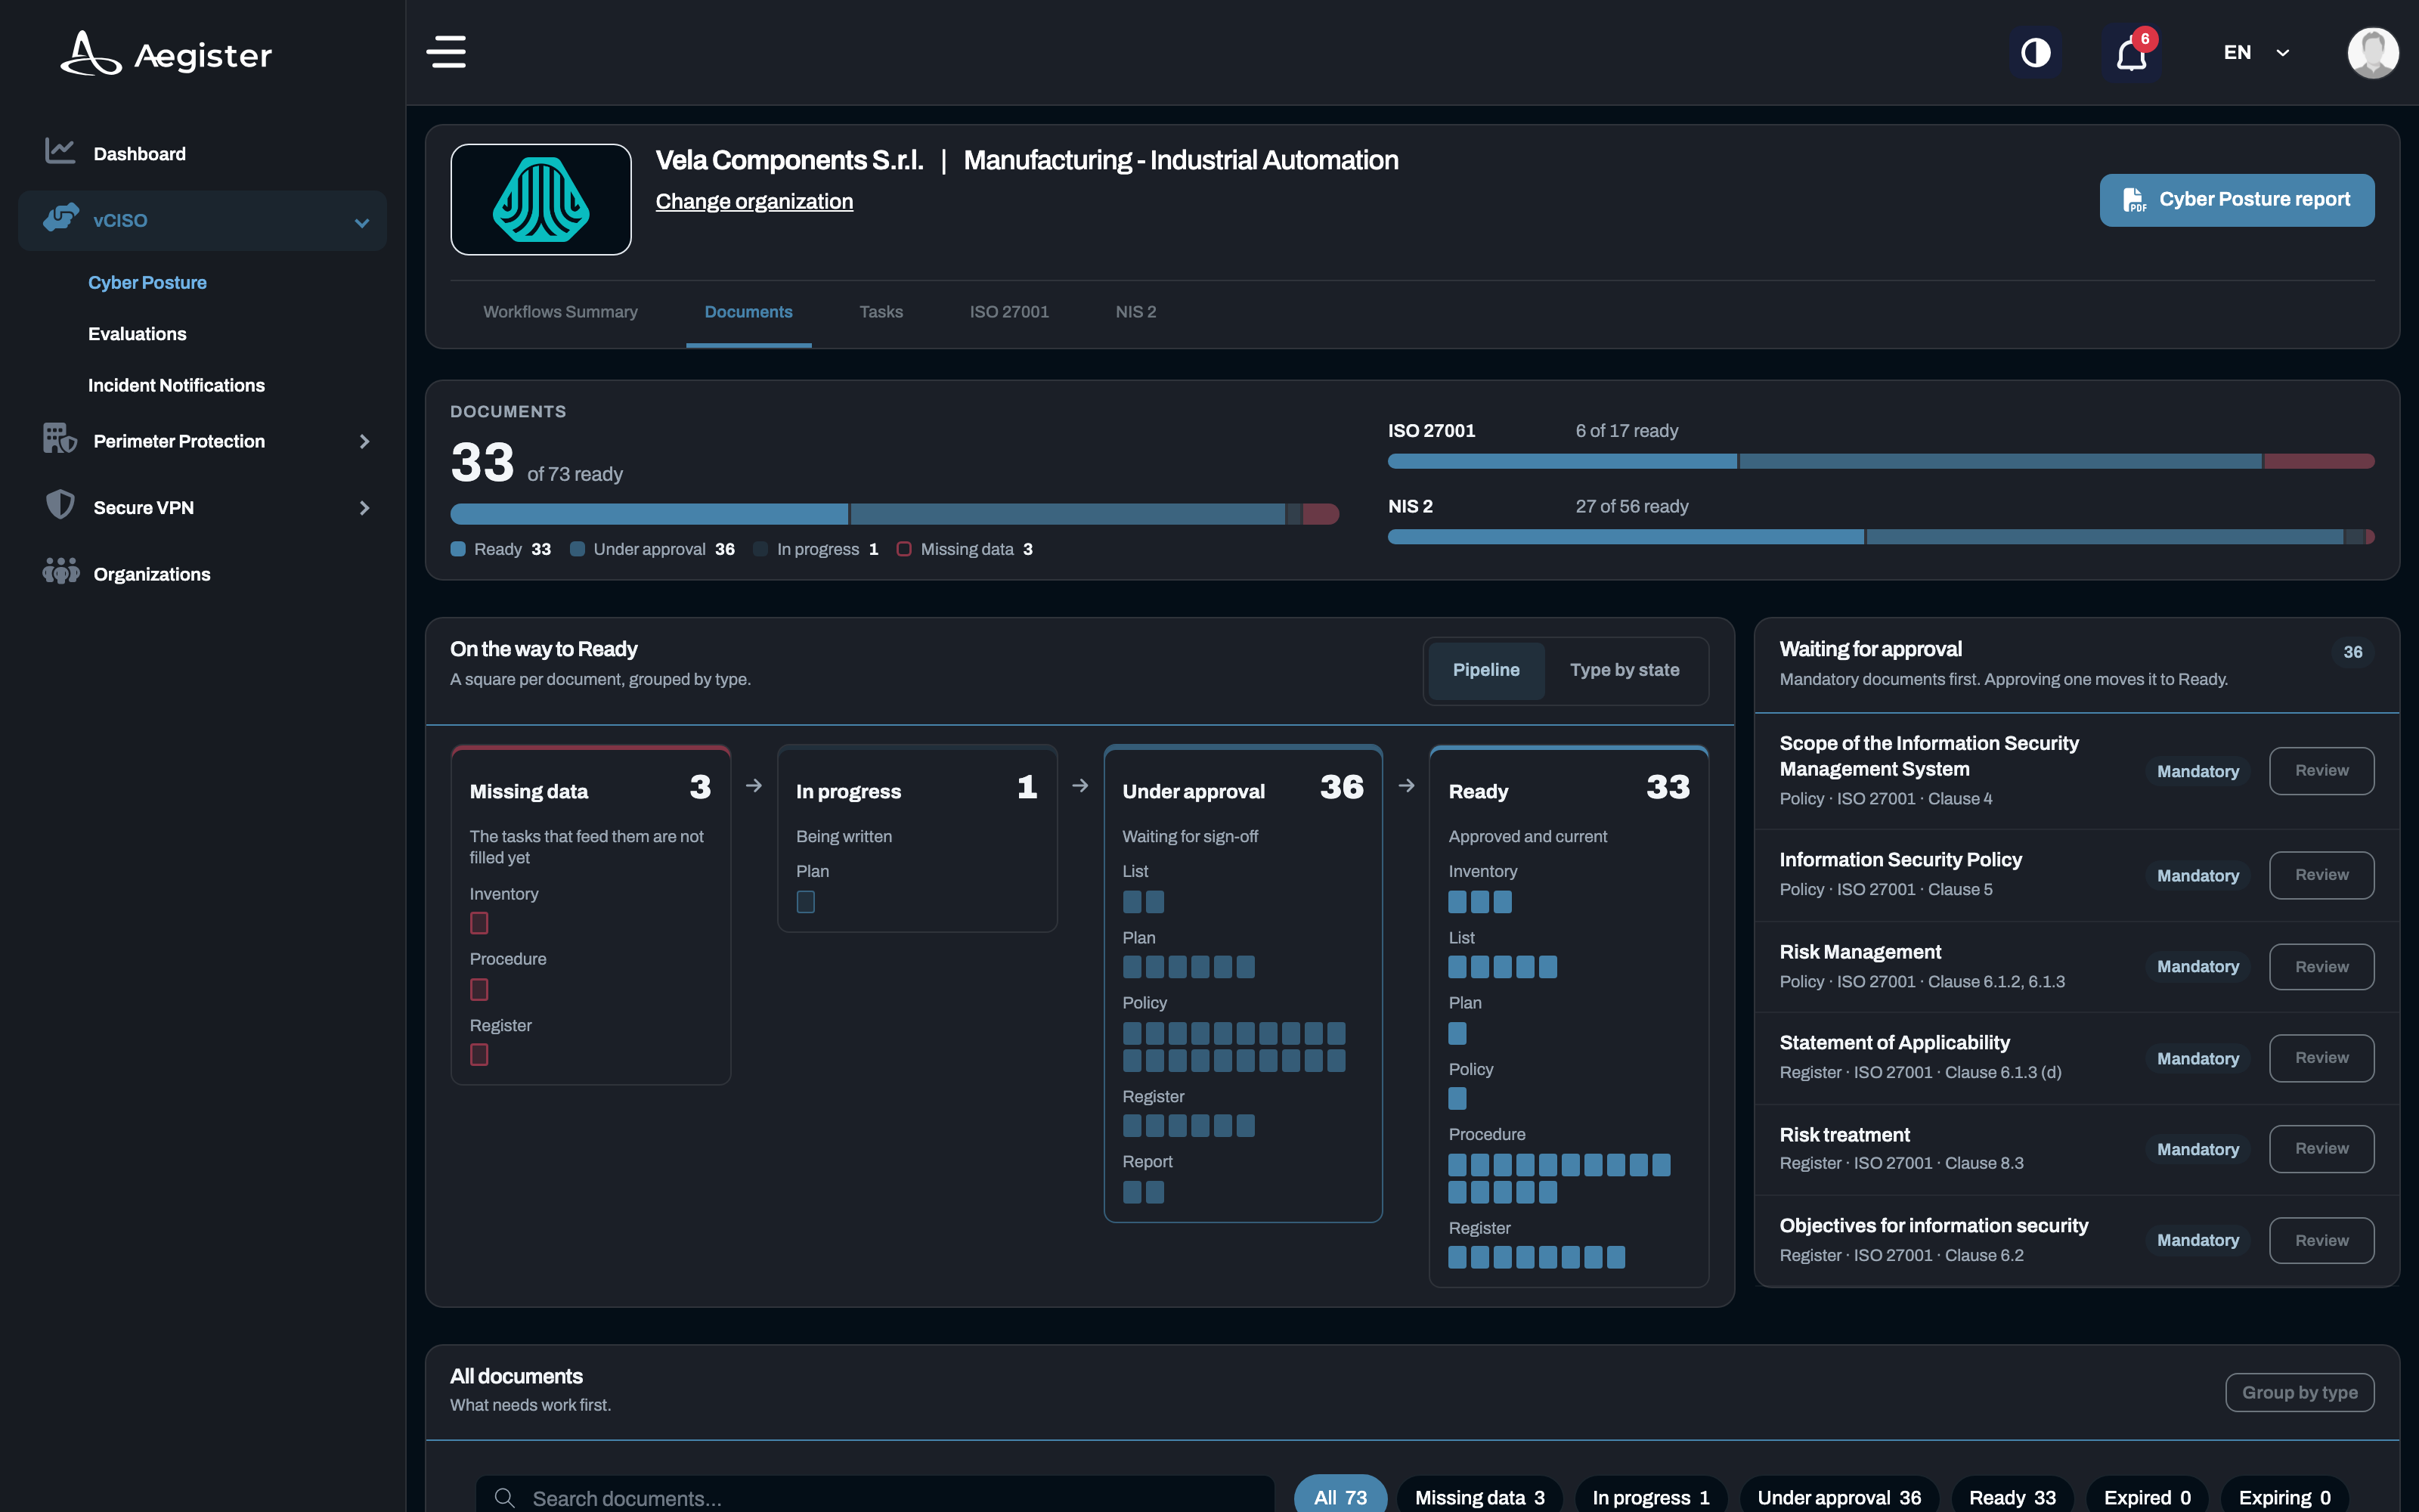The height and width of the screenshot is (1512, 2419).
Task: Click the Organizations people icon
Action: point(61,572)
